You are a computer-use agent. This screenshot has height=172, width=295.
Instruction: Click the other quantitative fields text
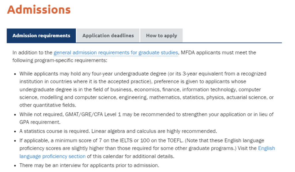coord(48,105)
